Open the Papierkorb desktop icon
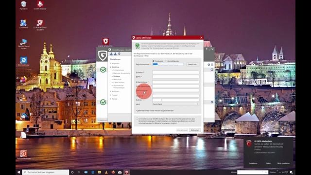311x175 pixels. coord(24,5)
